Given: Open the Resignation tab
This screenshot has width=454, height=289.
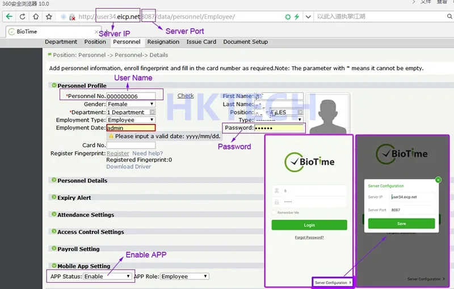Looking at the screenshot, I should pos(163,42).
